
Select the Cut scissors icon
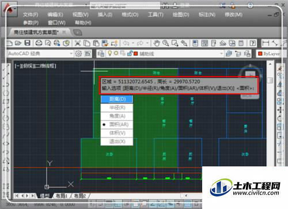78,43
